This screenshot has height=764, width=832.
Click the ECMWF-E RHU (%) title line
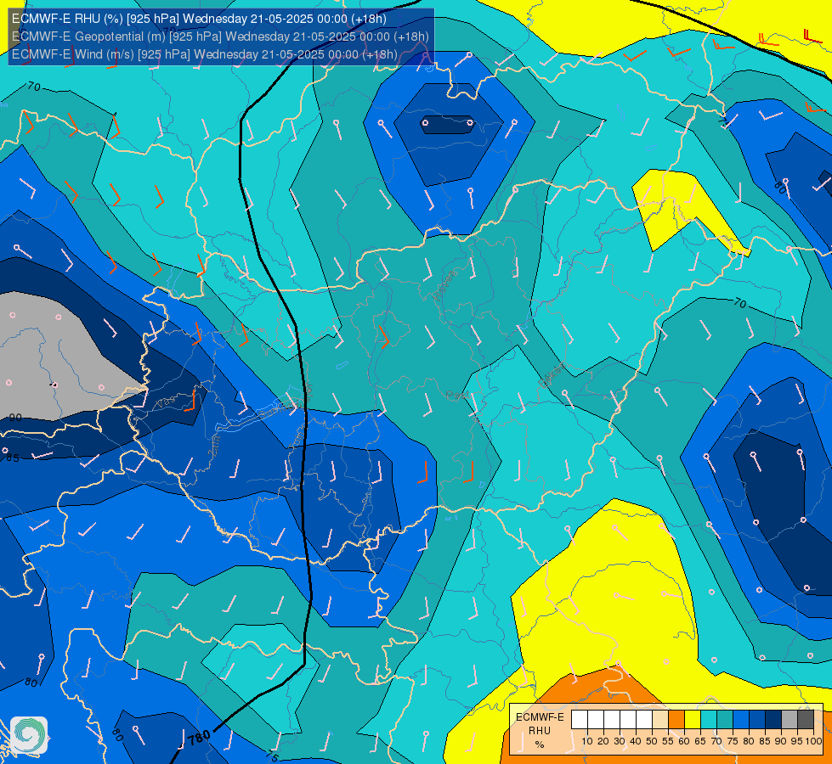[199, 19]
